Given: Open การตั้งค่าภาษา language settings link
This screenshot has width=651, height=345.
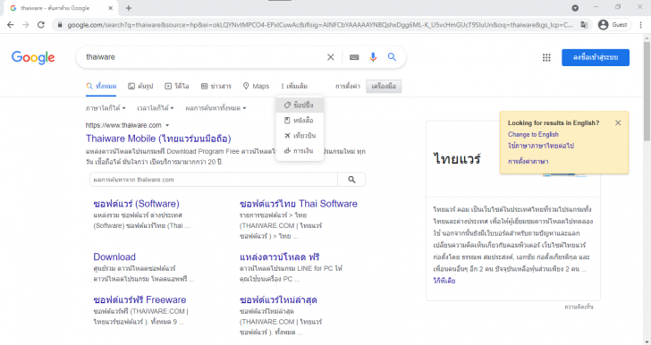Looking at the screenshot, I should coord(528,162).
